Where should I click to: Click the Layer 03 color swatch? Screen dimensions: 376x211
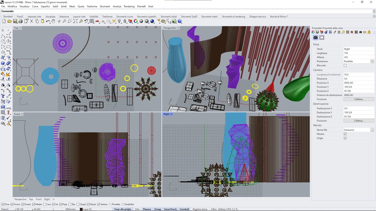[81, 209]
